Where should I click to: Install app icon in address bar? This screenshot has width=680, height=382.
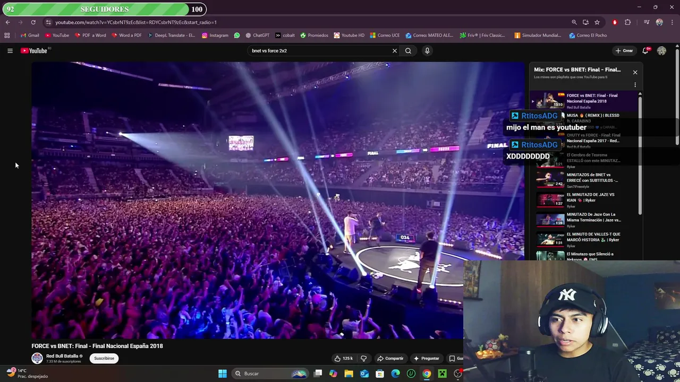coord(585,22)
